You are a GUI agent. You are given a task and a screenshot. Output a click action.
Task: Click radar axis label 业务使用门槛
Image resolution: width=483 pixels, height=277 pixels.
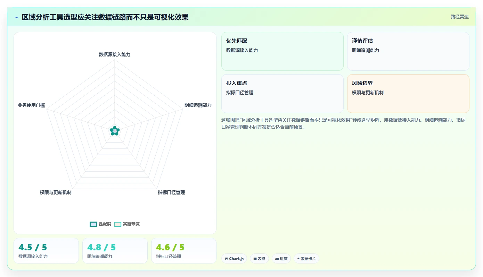[31, 105]
